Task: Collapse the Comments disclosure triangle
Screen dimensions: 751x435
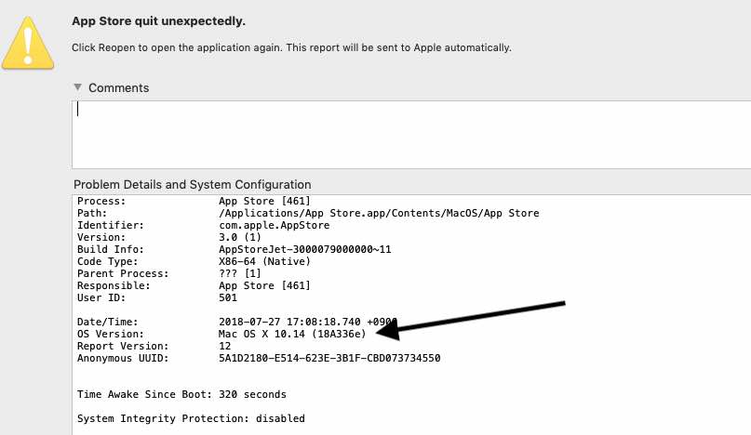Action: (x=77, y=87)
